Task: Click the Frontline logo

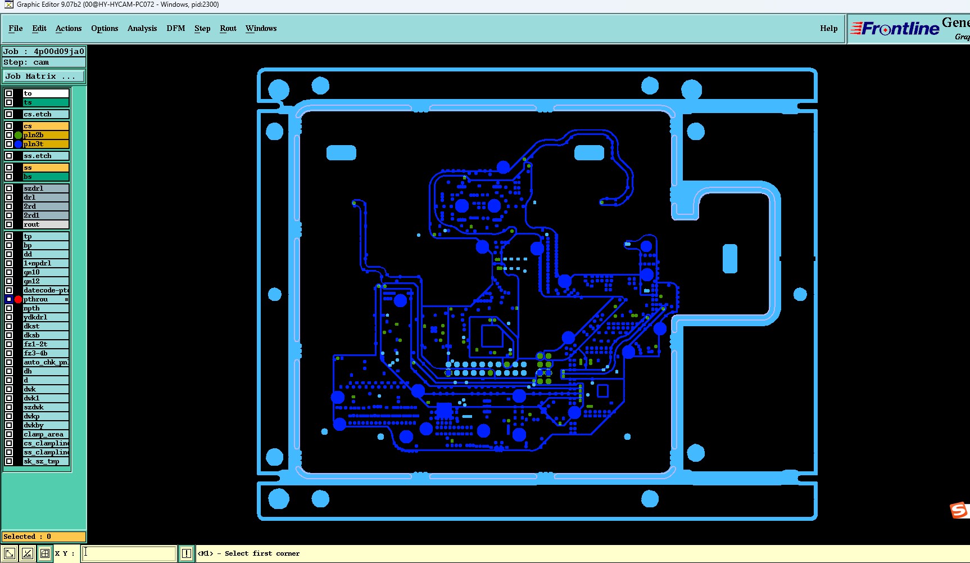Action: (x=894, y=28)
